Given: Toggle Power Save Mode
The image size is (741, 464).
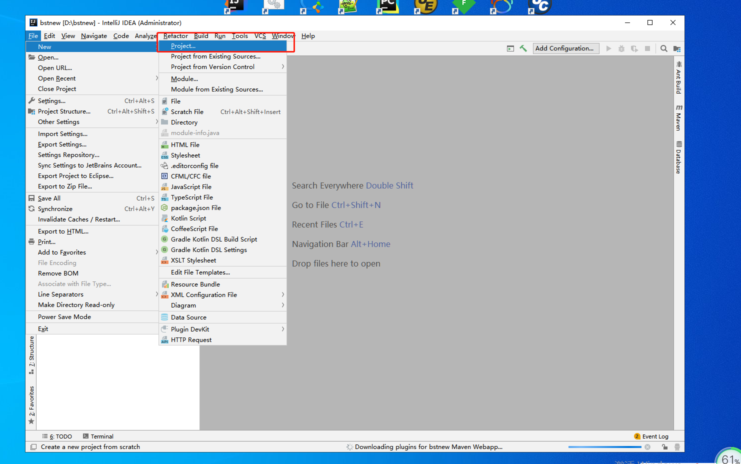Looking at the screenshot, I should 92,317.
